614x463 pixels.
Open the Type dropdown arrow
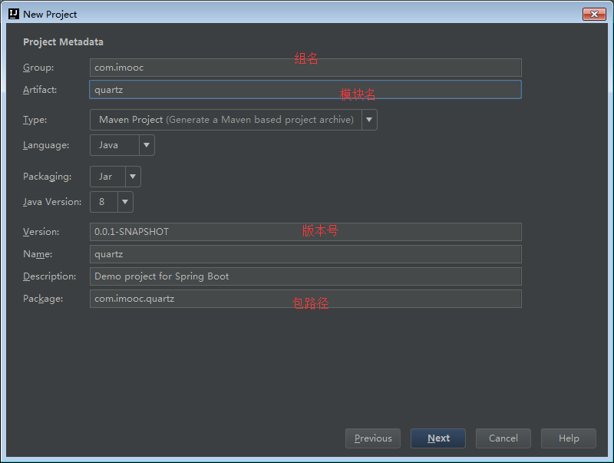[369, 120]
